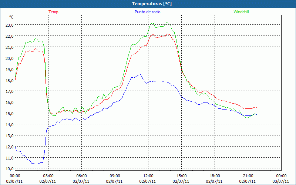Image resolution: width=296 pixels, height=185 pixels.
Task: Click the 21,0 y-axis value
Action: pyautogui.click(x=10, y=47)
